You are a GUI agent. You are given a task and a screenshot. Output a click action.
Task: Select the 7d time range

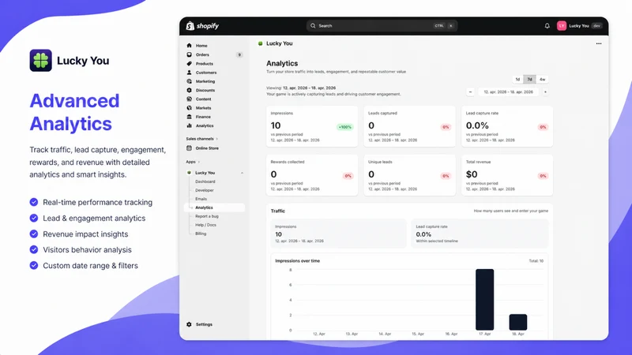coord(529,80)
